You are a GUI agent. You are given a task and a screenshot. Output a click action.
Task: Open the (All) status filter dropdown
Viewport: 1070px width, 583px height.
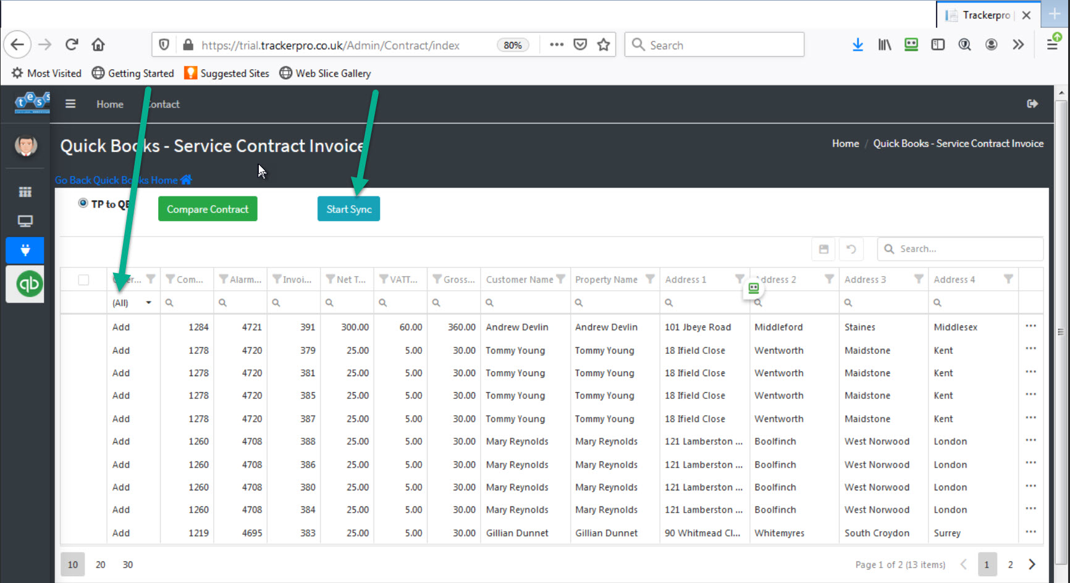click(x=133, y=303)
